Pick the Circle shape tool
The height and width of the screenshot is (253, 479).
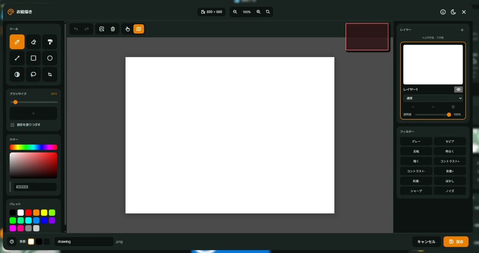click(x=50, y=58)
